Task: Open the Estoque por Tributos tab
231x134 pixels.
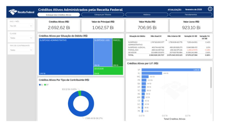Action: pos(102,14)
